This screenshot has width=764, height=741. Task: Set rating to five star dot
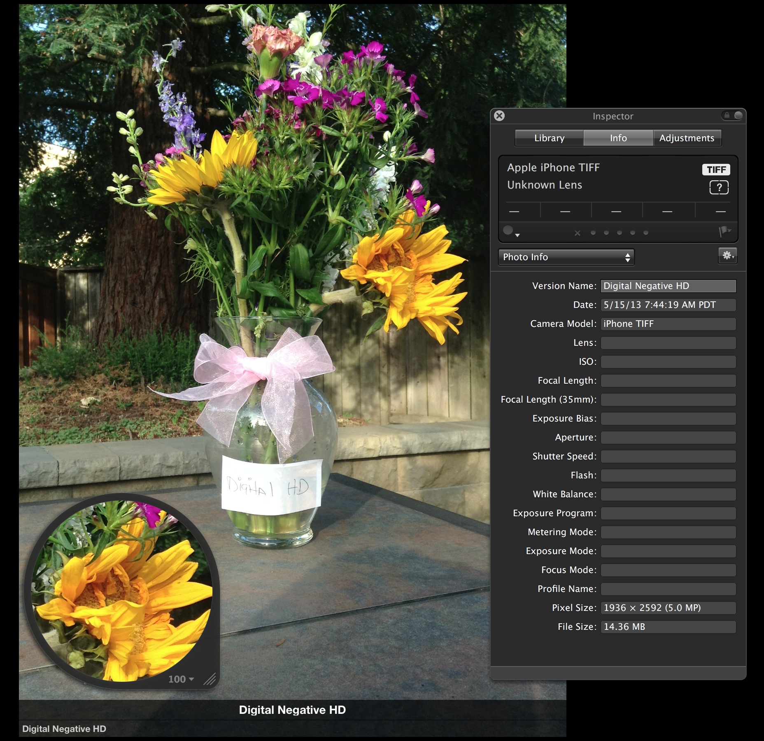click(646, 233)
